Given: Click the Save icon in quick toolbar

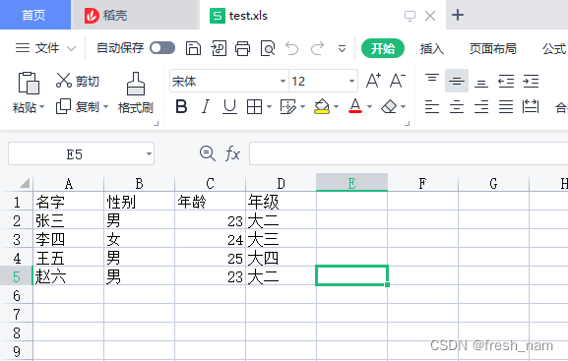Looking at the screenshot, I should (x=193, y=48).
